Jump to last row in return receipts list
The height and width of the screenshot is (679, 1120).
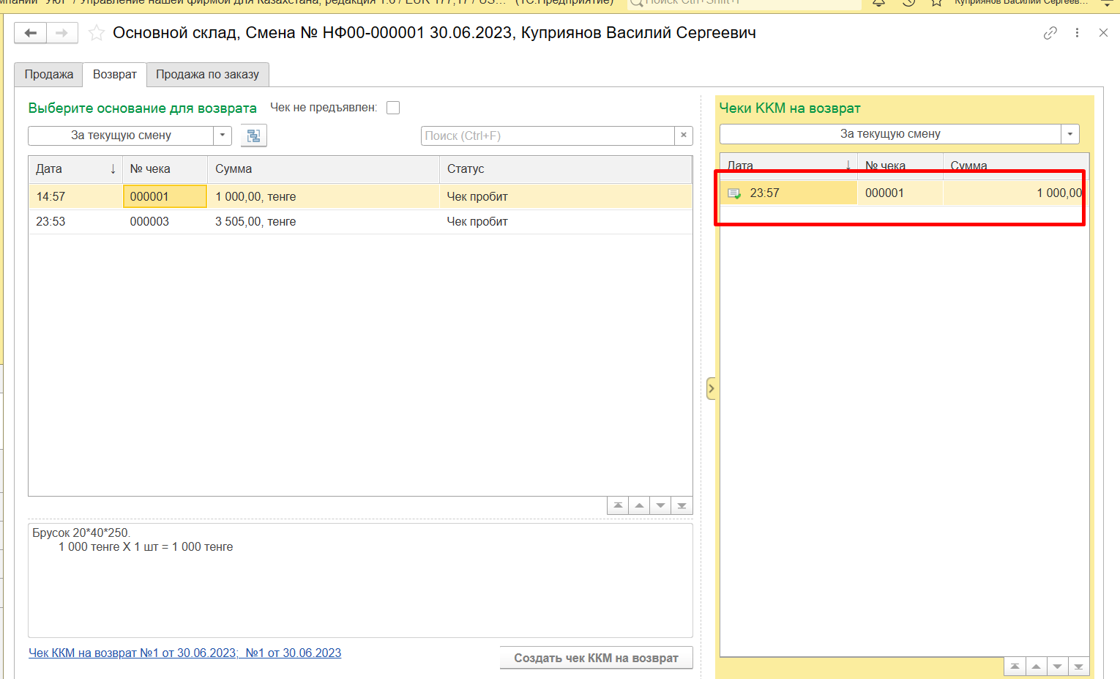[1078, 667]
